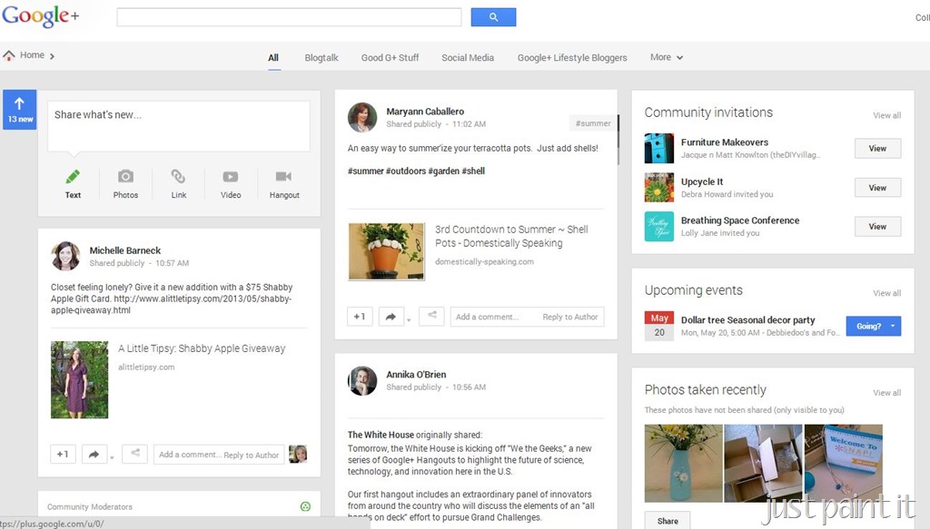Open the More circles dropdown

coord(666,57)
